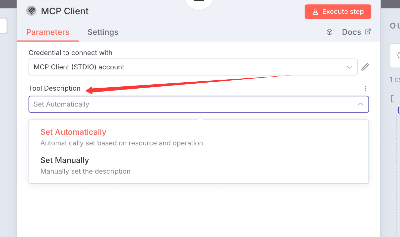
Task: Click the Execute step button label
Action: (343, 12)
